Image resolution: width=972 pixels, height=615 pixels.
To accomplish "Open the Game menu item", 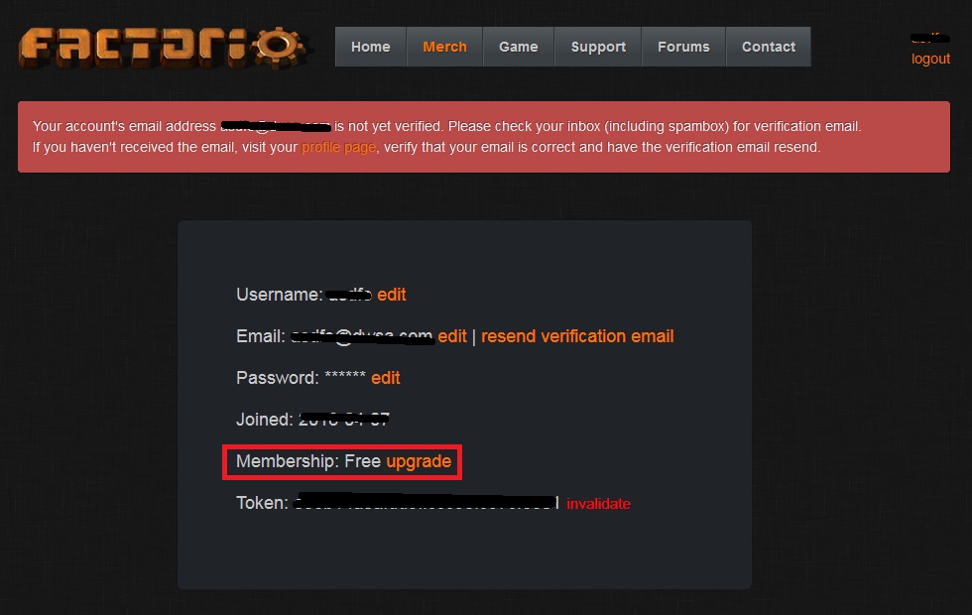I will [518, 47].
